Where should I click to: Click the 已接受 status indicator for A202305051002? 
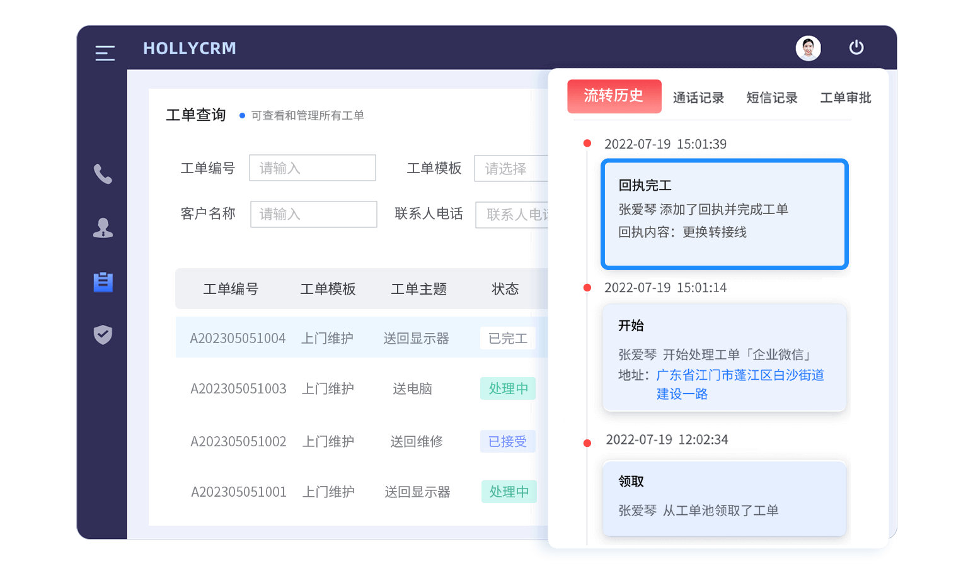coord(507,441)
